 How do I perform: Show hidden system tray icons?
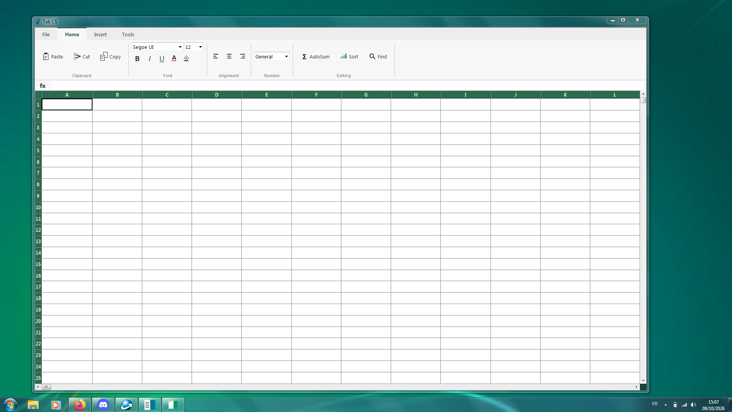coord(665,405)
